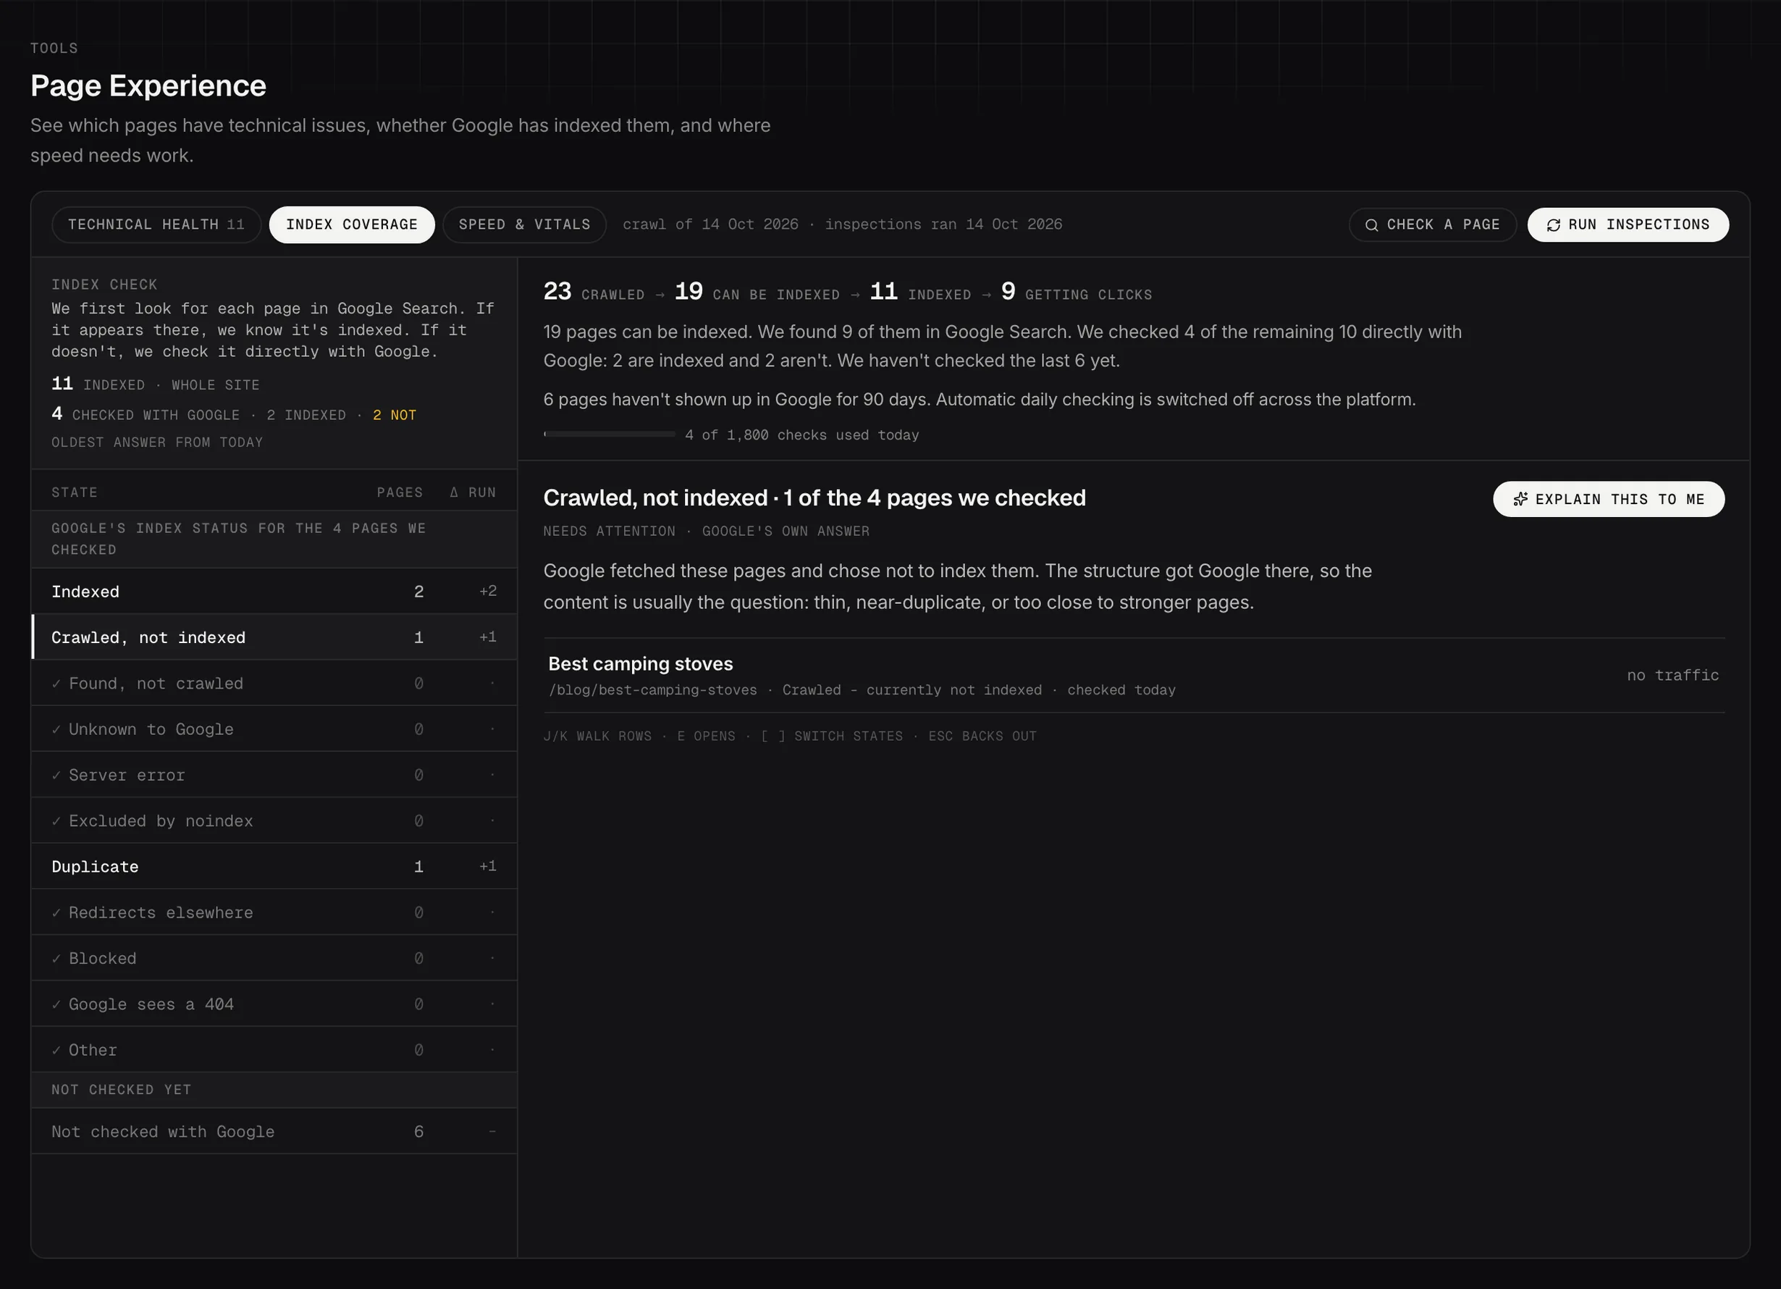Click the checkmark beside Other state
The height and width of the screenshot is (1289, 1781).
[x=56, y=1051]
